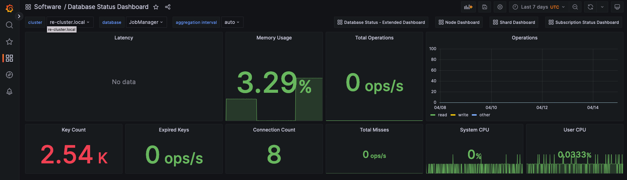Share the dashboard via share icon
The width and height of the screenshot is (627, 180).
pos(168,7)
